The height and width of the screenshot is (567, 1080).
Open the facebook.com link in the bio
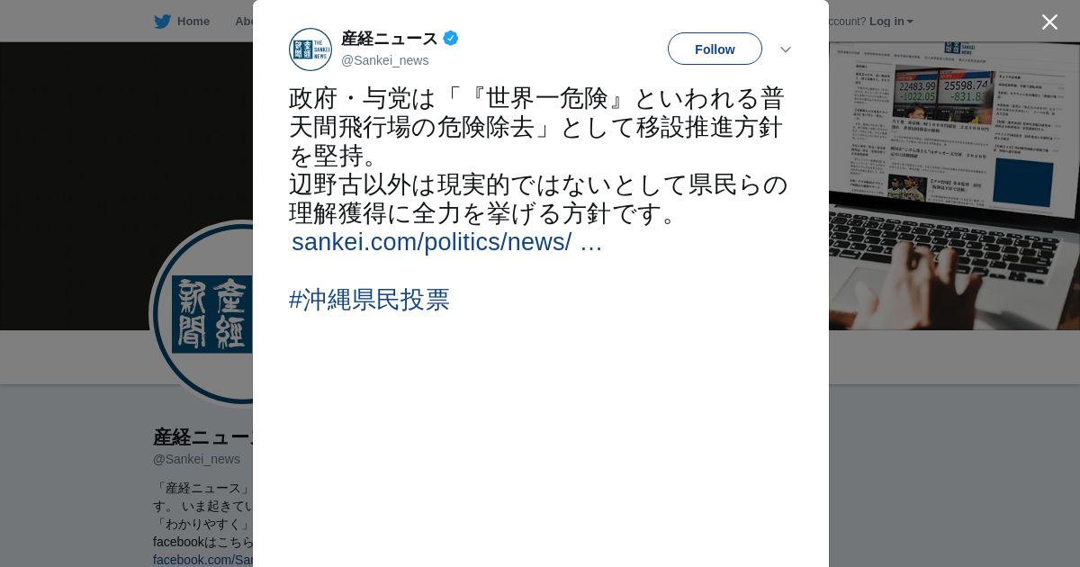[x=202, y=560]
